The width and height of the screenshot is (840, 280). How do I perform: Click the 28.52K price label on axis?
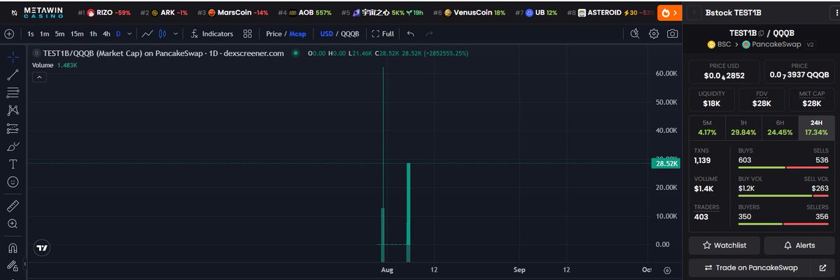coord(665,163)
